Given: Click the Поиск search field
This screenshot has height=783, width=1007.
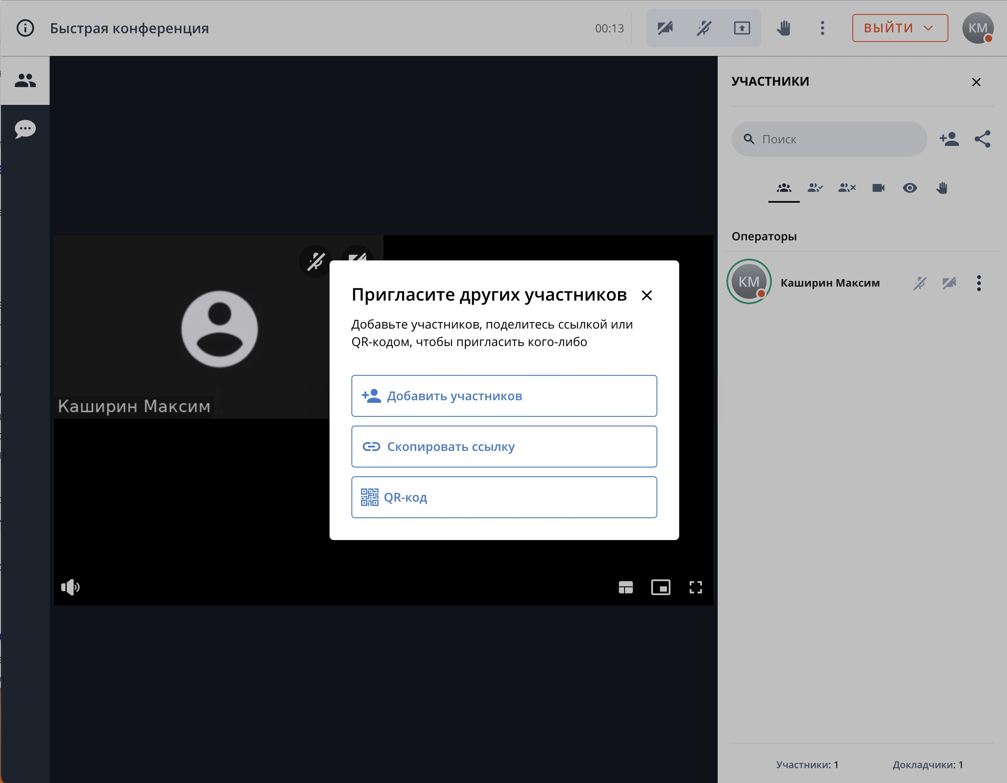Looking at the screenshot, I should coord(829,139).
